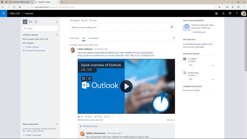Click the page vertical scrollbar thumb

coord(246,45)
